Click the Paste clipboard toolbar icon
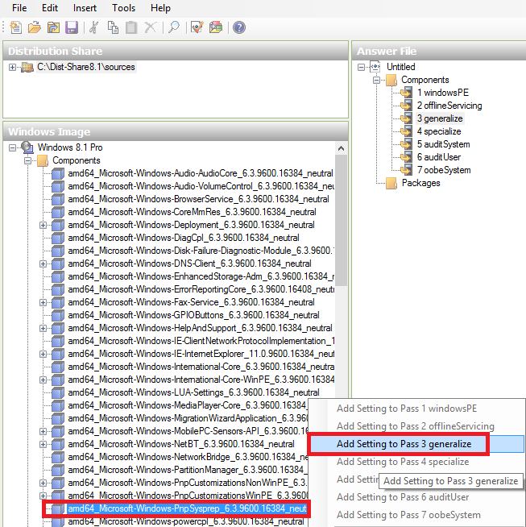The image size is (526, 527). point(131,27)
